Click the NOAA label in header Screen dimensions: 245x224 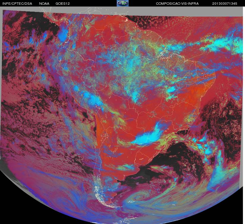click(44, 4)
